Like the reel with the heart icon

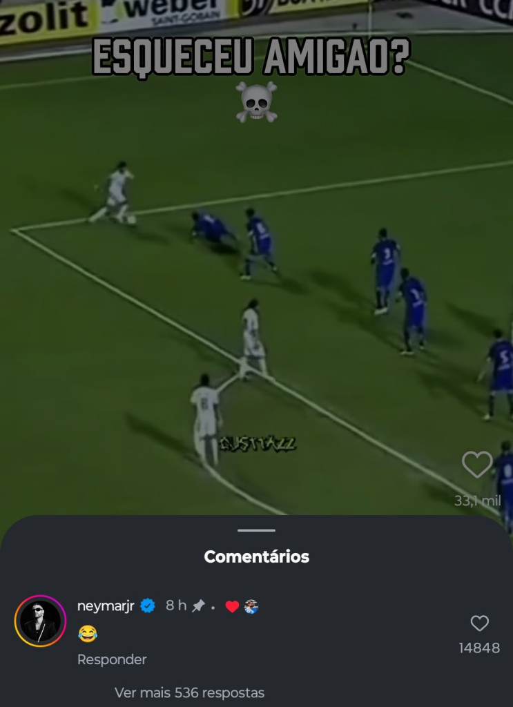477,465
